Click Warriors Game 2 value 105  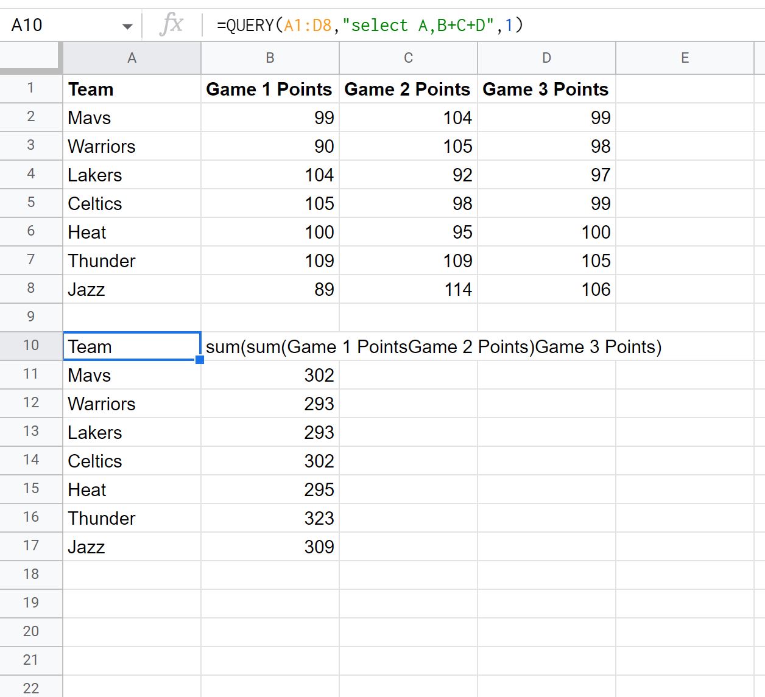[408, 146]
